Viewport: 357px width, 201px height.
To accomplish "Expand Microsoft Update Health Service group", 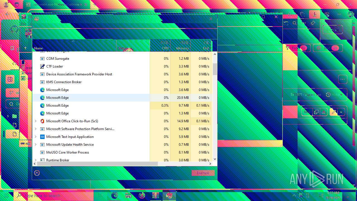I will point(35,145).
